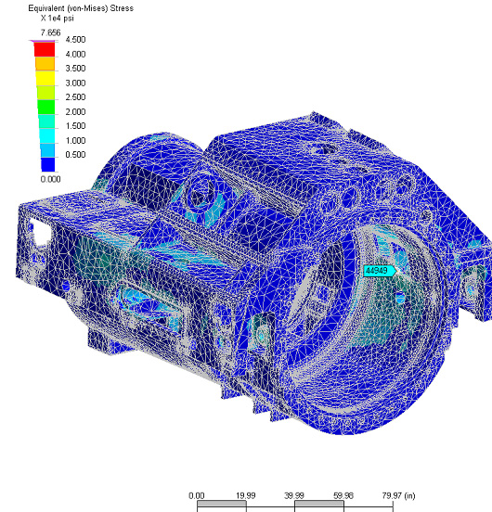The width and height of the screenshot is (492, 512).
Task: Click the cyan legend color band
Action: coord(47,135)
